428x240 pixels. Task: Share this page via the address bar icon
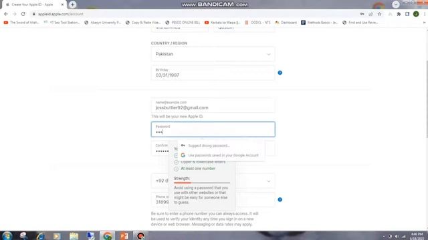[370, 14]
